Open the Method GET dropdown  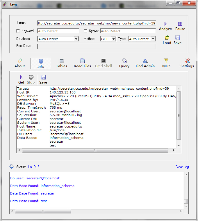tap(113, 39)
